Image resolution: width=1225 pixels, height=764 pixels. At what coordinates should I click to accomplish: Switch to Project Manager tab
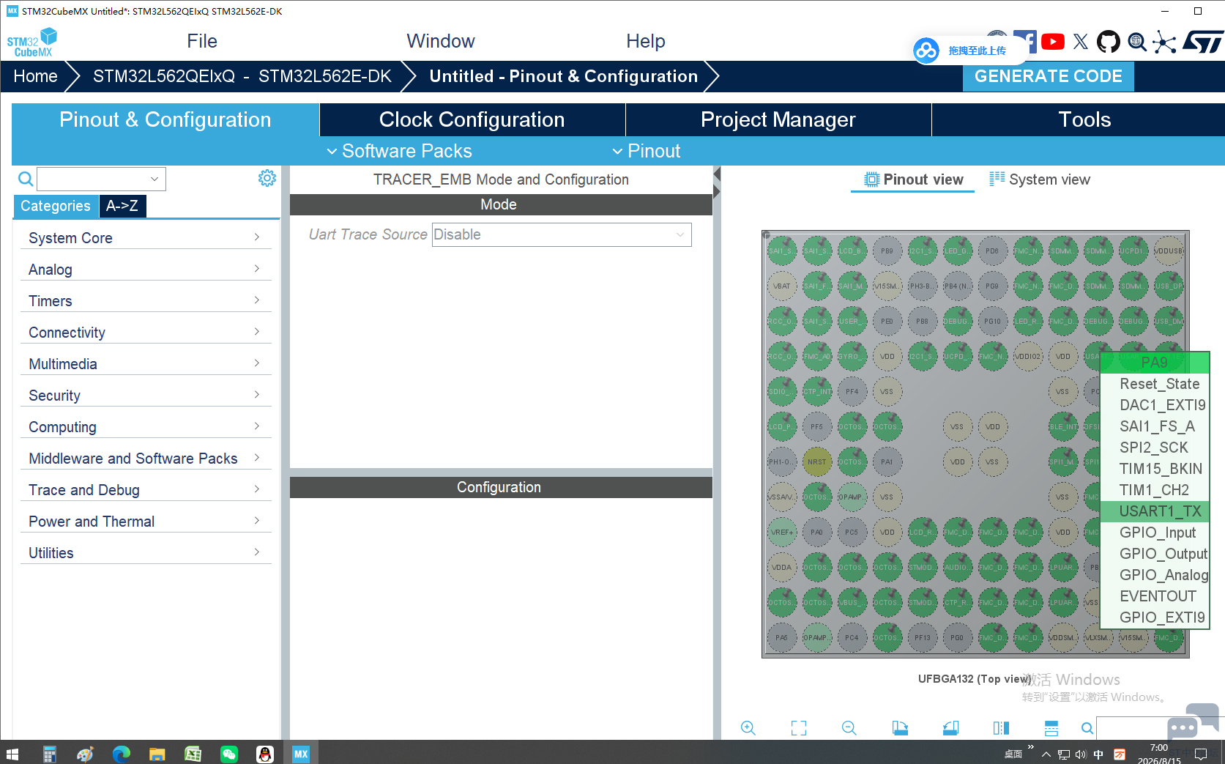(778, 119)
